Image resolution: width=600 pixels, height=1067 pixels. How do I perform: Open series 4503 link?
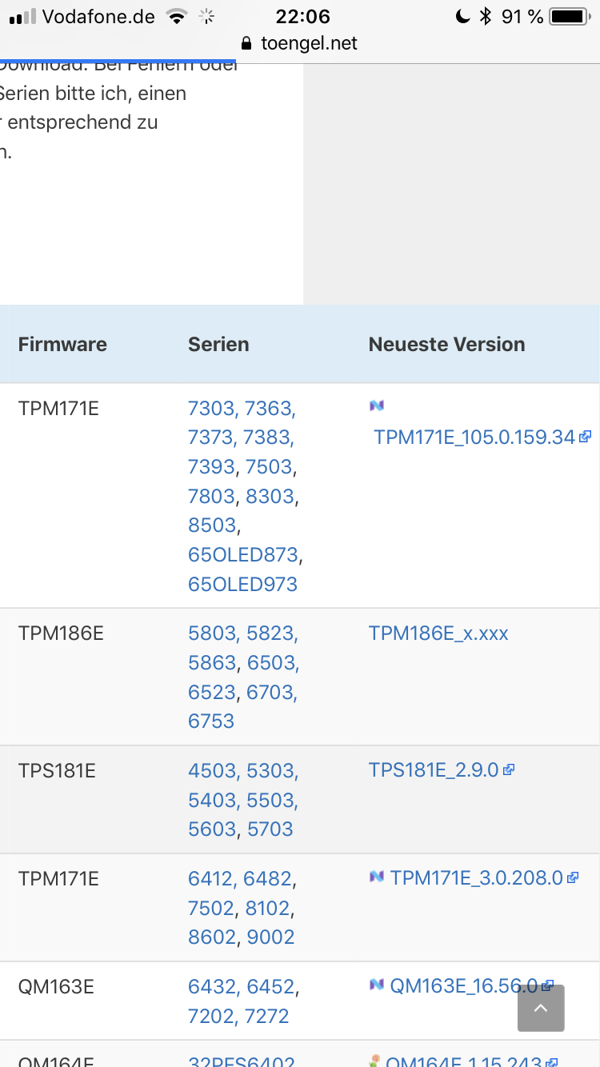tap(211, 770)
